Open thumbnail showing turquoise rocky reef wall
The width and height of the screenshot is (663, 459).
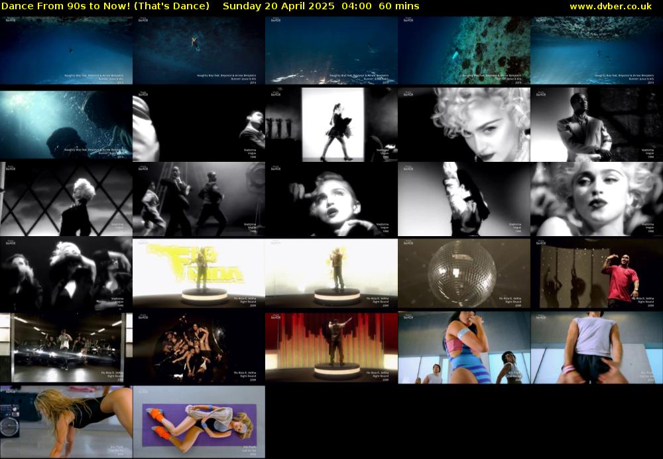[464, 50]
